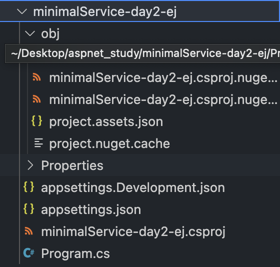Click the braces icon next to project.assets.json

37,121
